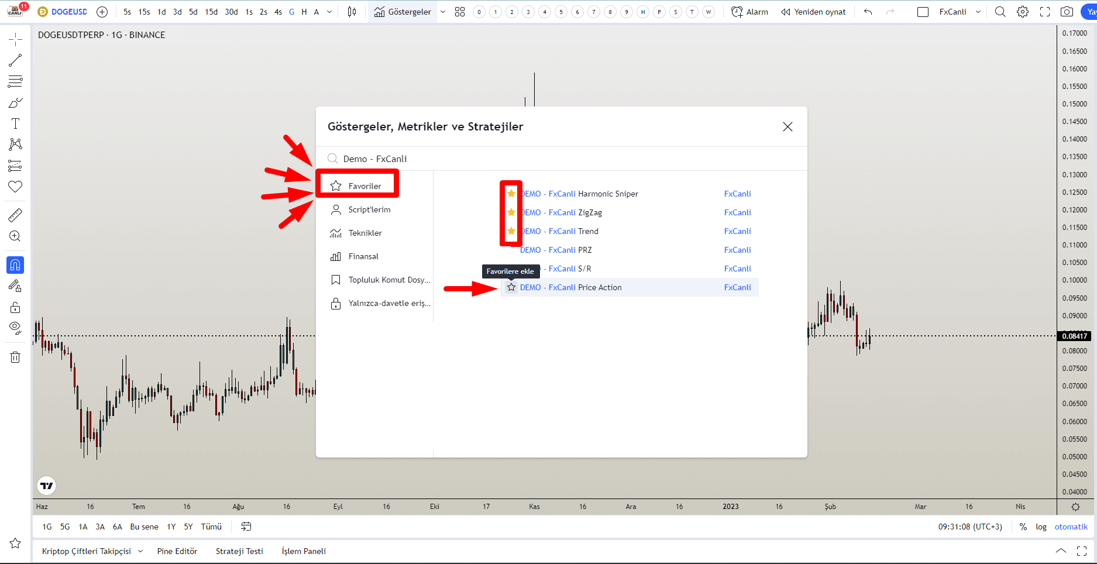The height and width of the screenshot is (564, 1097).
Task: Open the heart icons tool
Action: point(15,187)
